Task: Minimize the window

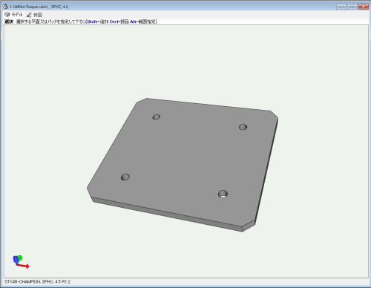Action: [341, 7]
